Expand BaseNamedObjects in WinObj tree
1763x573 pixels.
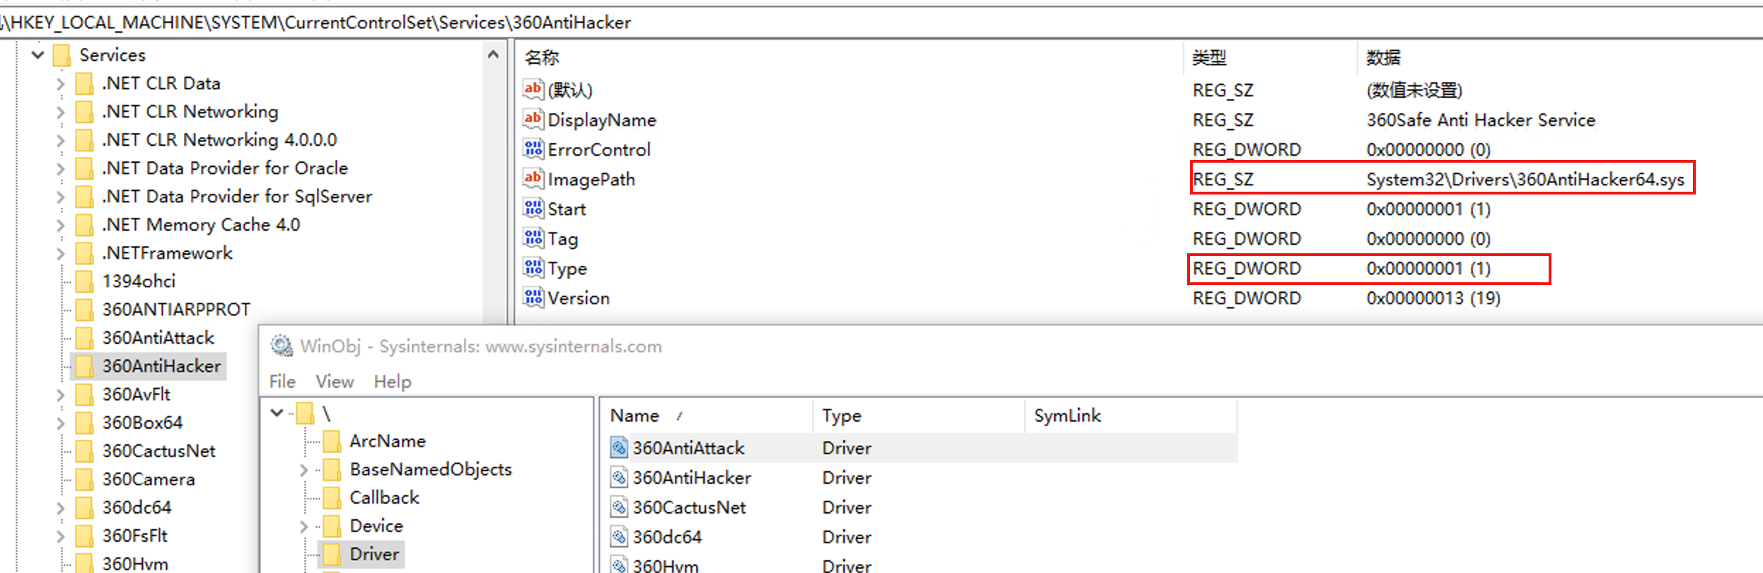click(304, 470)
